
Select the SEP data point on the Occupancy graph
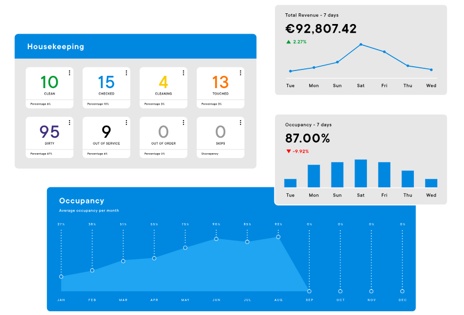(x=309, y=292)
